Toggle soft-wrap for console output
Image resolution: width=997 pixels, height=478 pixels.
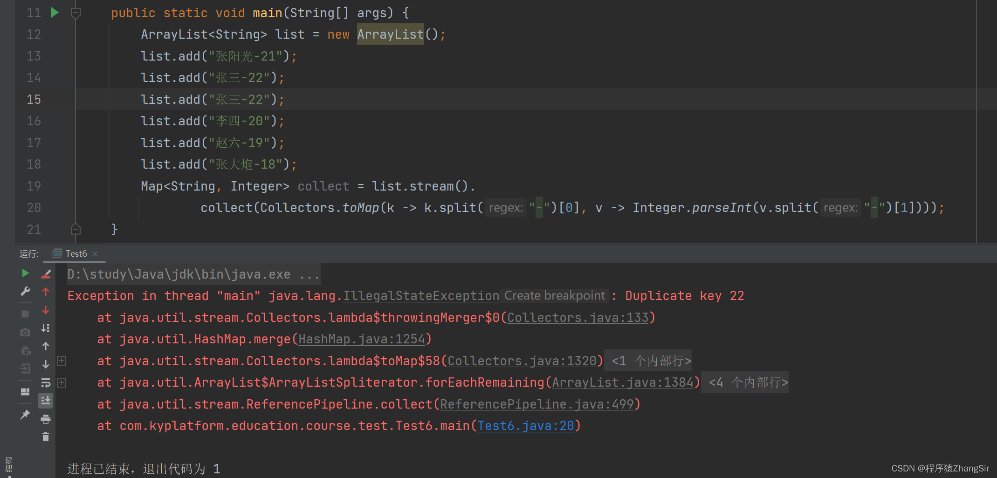[46, 382]
